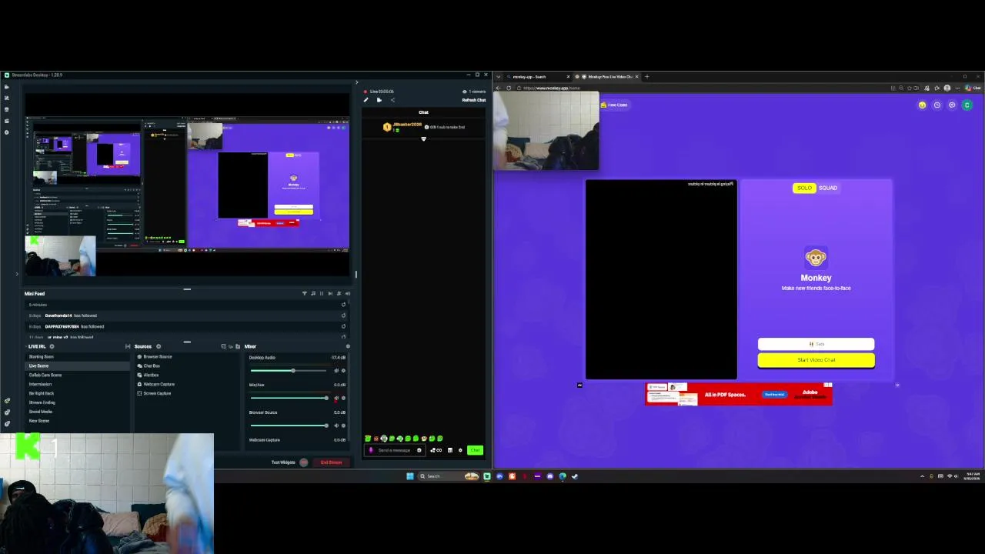Screen dimensions: 985x554
Task: Mute the Browser Source speaker icon
Action: (x=336, y=426)
